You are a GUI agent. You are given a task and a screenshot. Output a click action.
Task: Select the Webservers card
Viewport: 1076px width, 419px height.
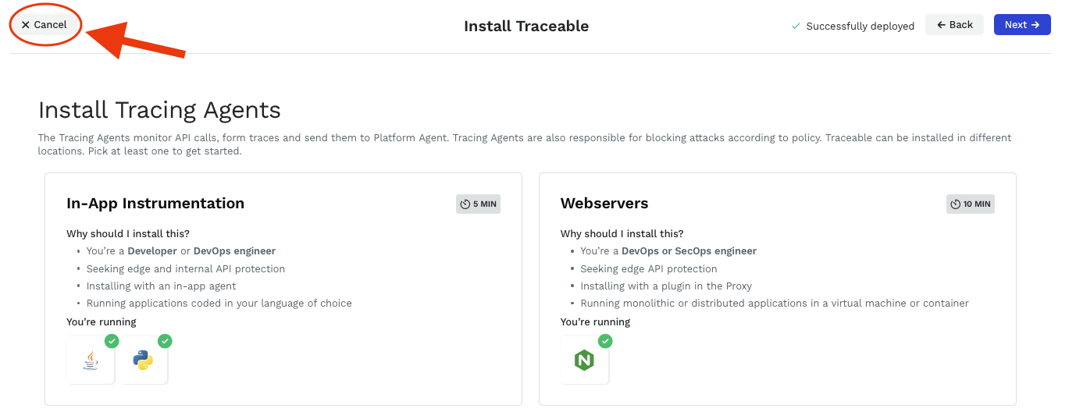pyautogui.click(x=777, y=289)
